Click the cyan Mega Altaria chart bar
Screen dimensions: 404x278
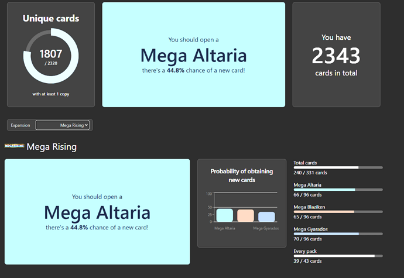point(225,215)
